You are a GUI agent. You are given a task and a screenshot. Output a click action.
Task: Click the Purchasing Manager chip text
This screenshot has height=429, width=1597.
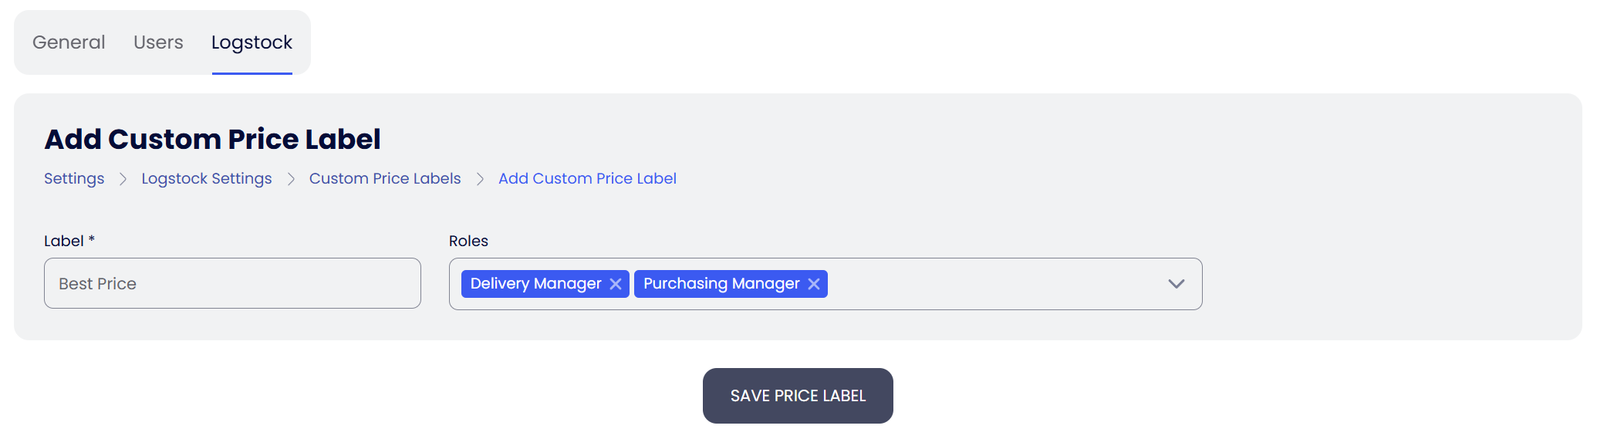point(721,284)
